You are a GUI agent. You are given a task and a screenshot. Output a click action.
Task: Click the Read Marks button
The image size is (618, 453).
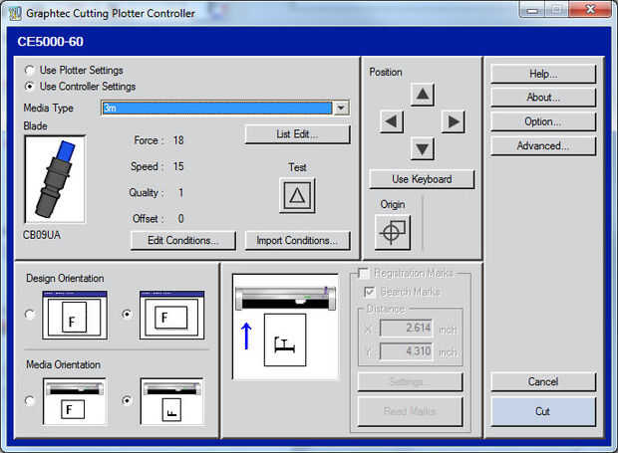pos(410,411)
